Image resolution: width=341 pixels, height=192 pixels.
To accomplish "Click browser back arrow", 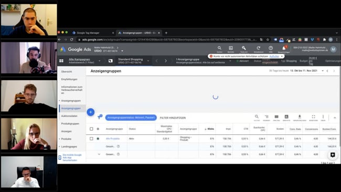I will (x=60, y=39).
